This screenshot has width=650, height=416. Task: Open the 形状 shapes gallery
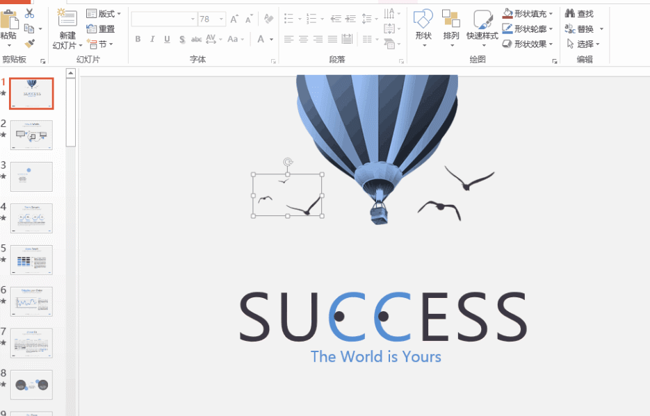[x=423, y=28]
